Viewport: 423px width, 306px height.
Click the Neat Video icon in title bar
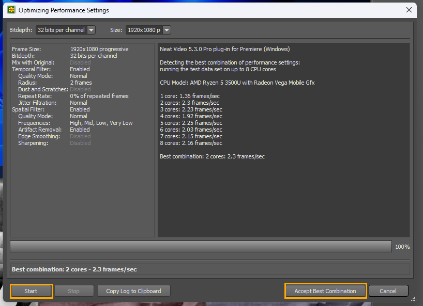pyautogui.click(x=11, y=10)
